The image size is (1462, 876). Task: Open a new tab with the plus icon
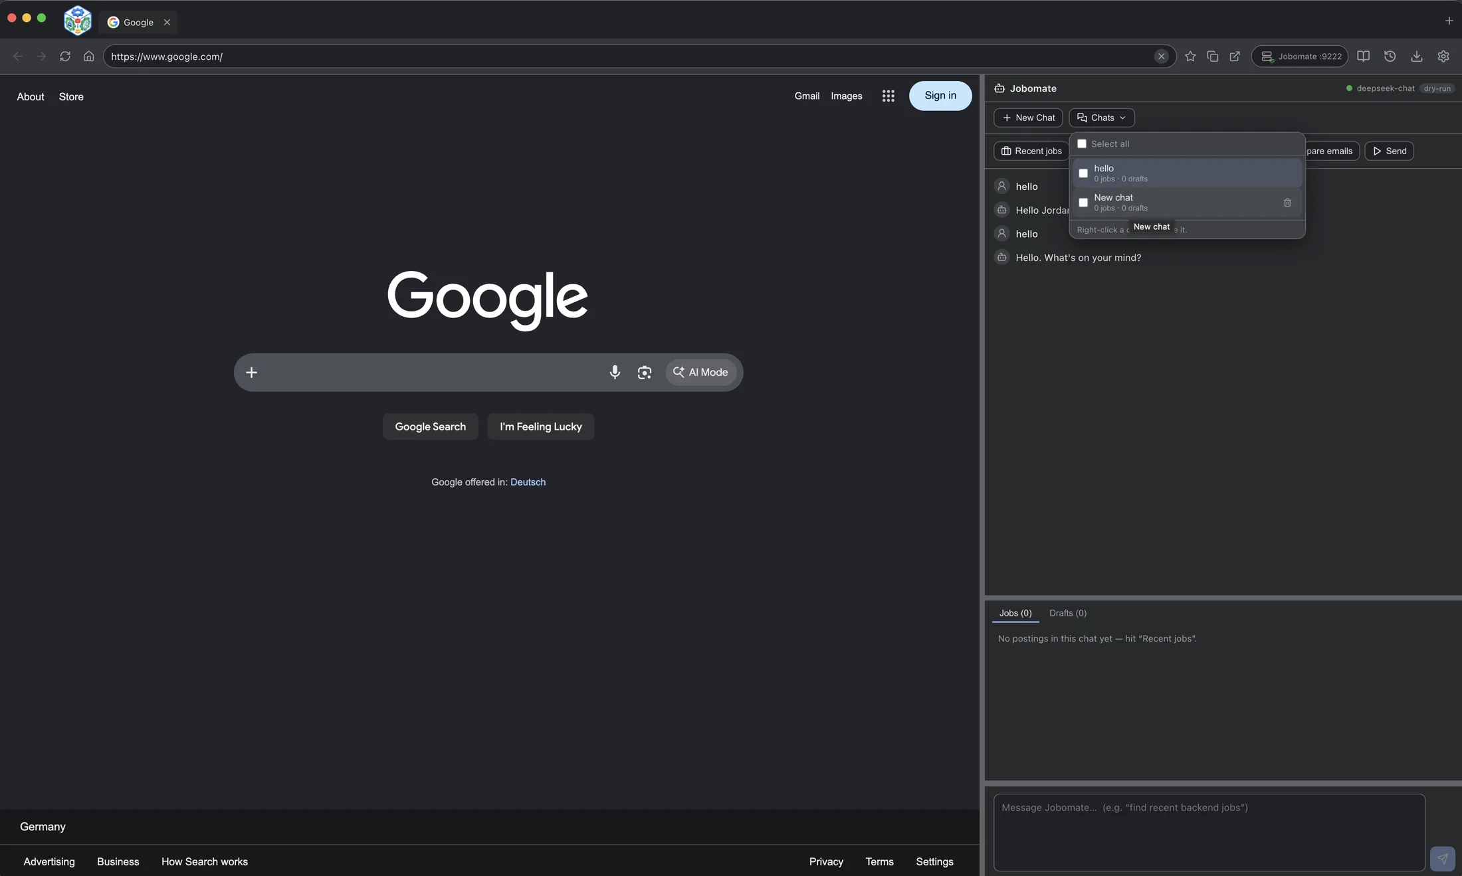click(1449, 21)
